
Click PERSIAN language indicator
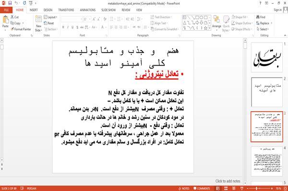32,189
